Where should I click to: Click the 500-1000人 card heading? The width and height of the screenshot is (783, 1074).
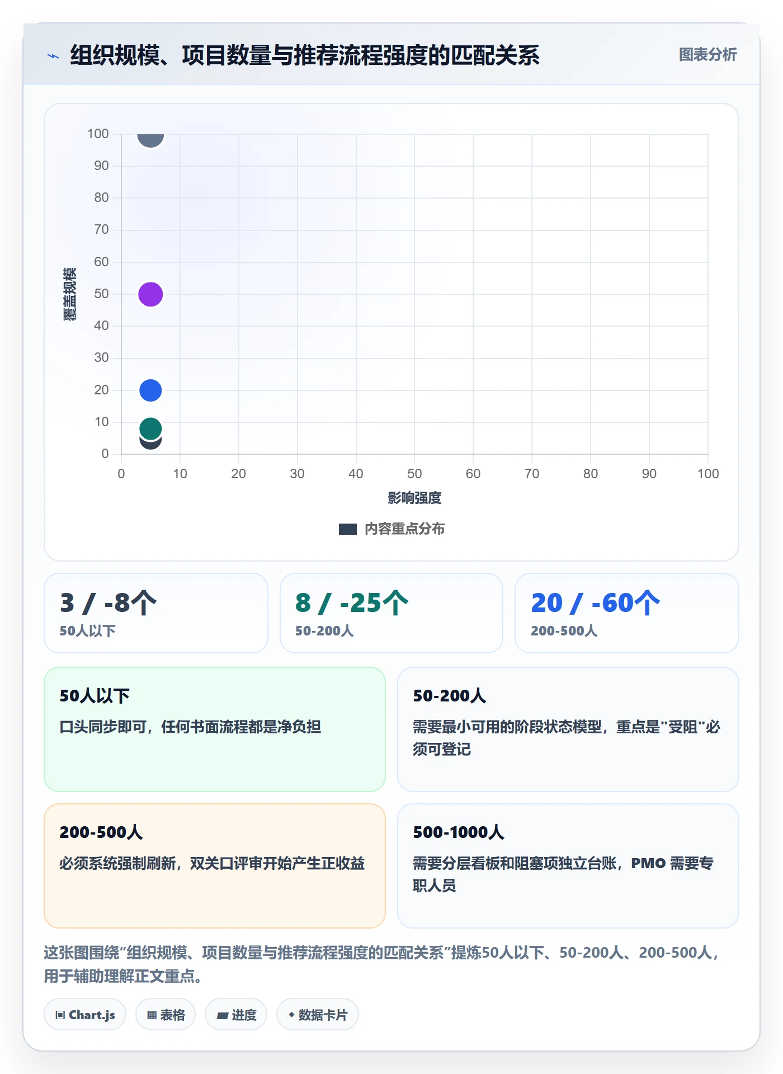[x=459, y=832]
